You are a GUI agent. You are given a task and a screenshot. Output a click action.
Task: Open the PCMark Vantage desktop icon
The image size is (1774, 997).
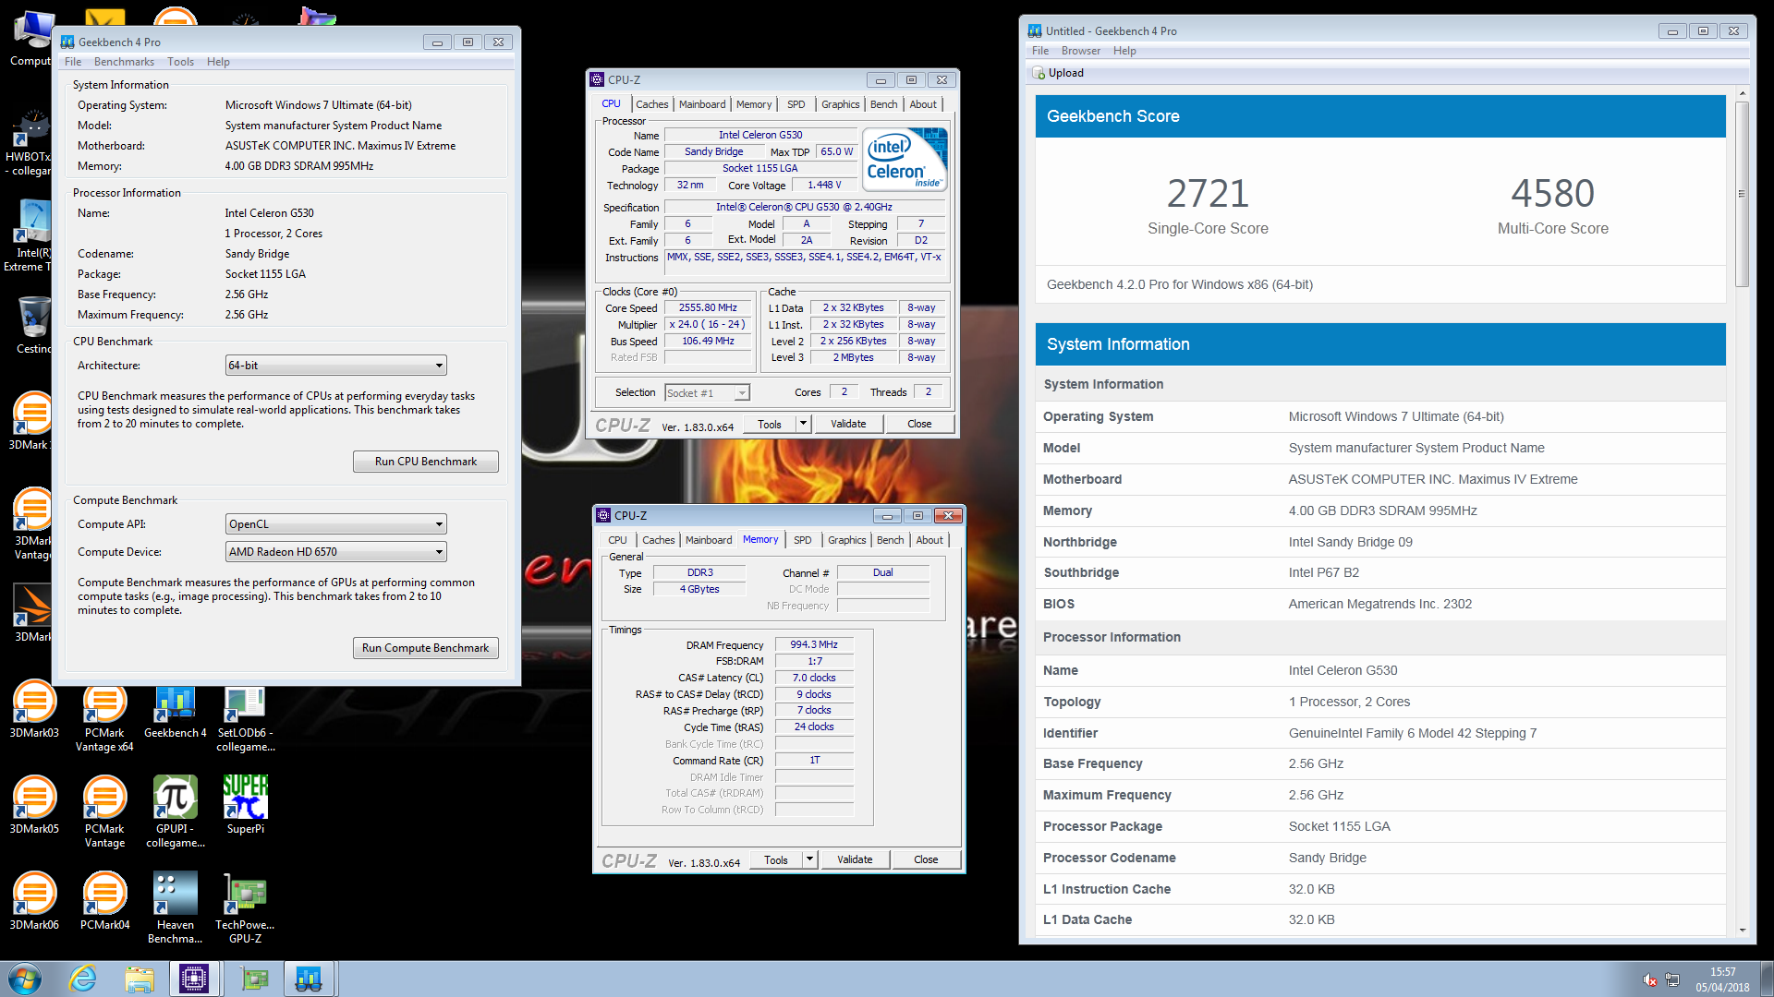(104, 812)
